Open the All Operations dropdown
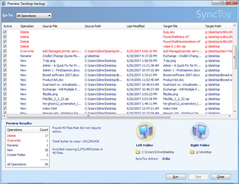This screenshot has width=239, height=184. point(34,16)
